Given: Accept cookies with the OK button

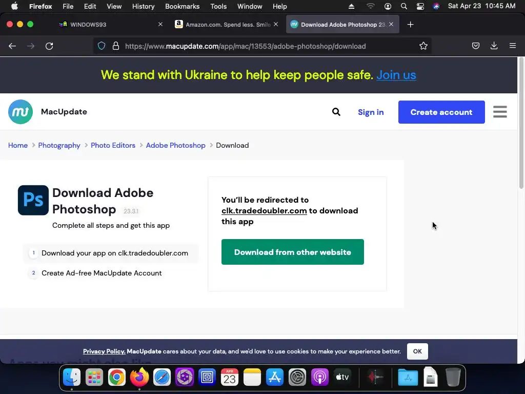Looking at the screenshot, I should [x=417, y=351].
